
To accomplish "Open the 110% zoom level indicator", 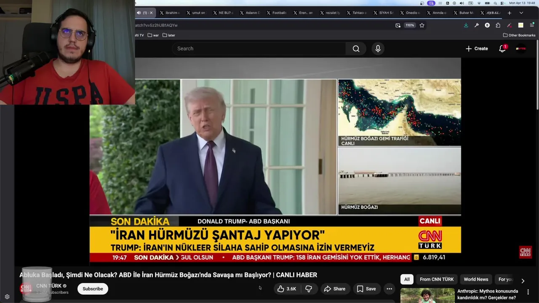I will pyautogui.click(x=410, y=25).
